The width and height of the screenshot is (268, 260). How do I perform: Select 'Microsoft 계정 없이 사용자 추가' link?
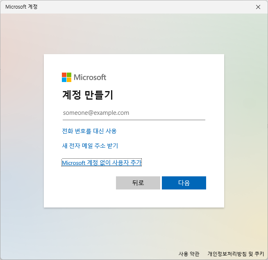(x=102, y=162)
